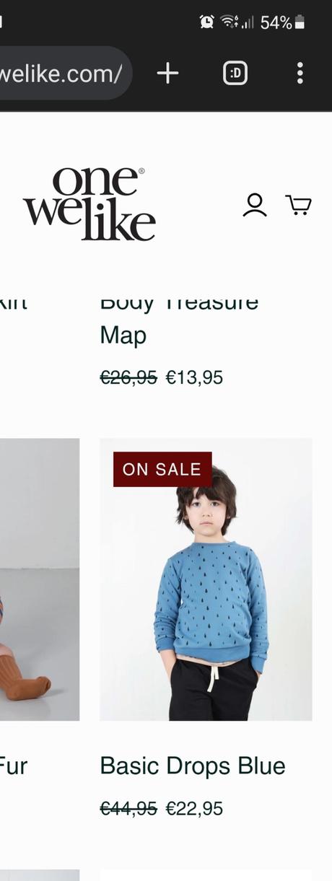Click the ON SALE badge
The image size is (332, 881).
[x=162, y=469]
